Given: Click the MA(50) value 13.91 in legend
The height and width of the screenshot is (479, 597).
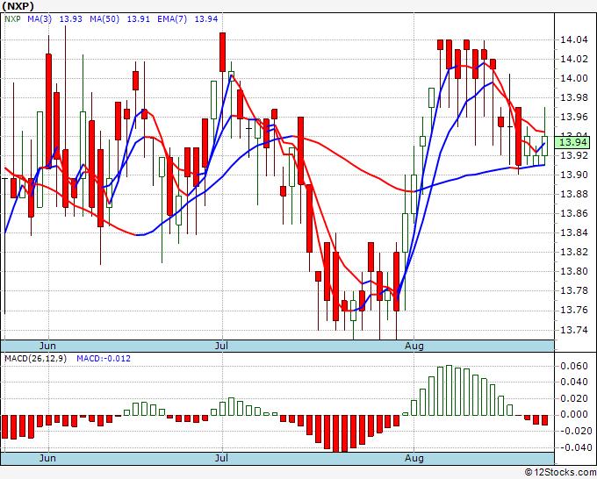Looking at the screenshot, I should [x=138, y=18].
